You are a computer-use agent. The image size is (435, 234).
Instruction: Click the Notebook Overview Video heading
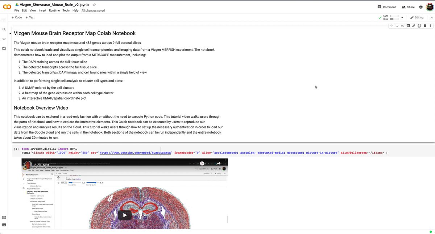(41, 108)
